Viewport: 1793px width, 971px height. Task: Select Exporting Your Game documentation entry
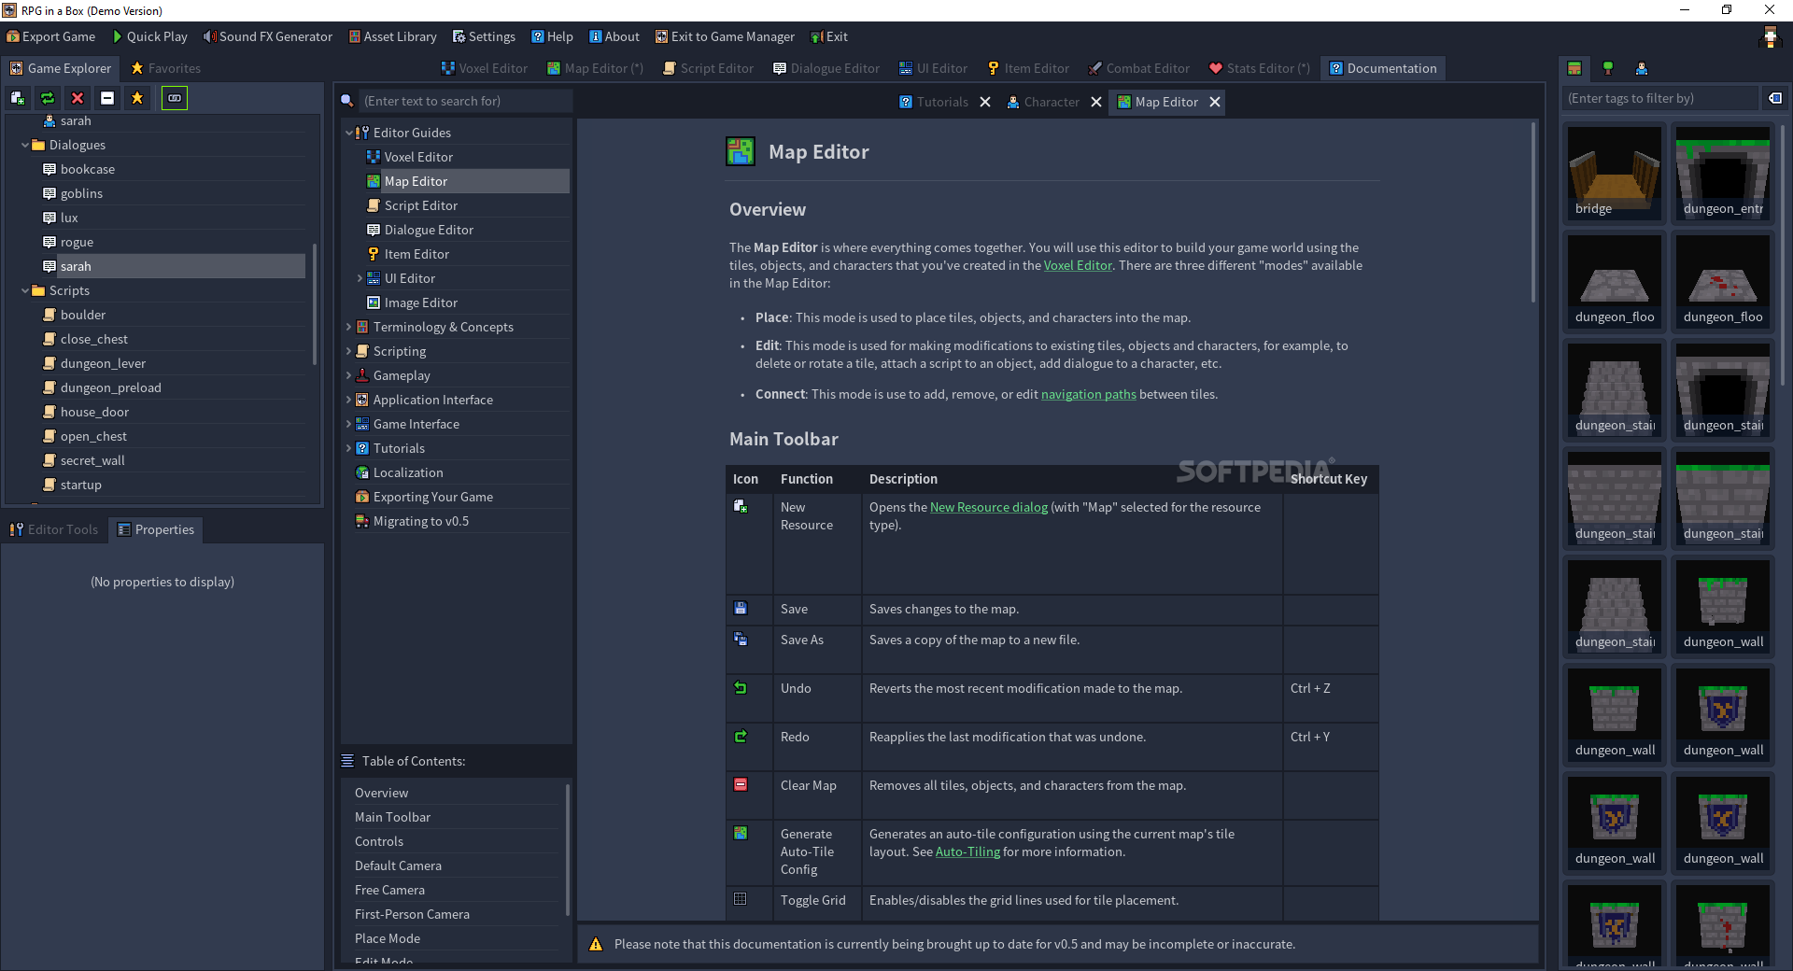432,497
